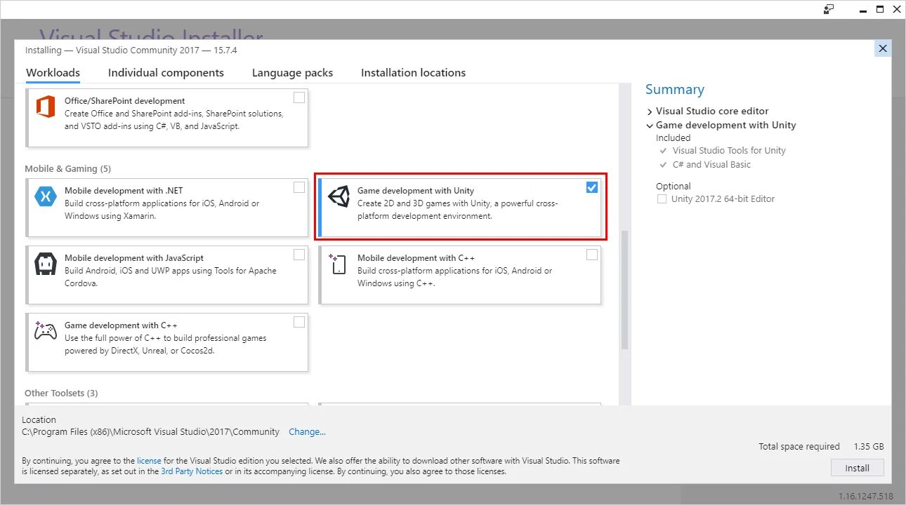Click the game controller C++ icon
Screen dimensions: 906x505
click(x=46, y=331)
